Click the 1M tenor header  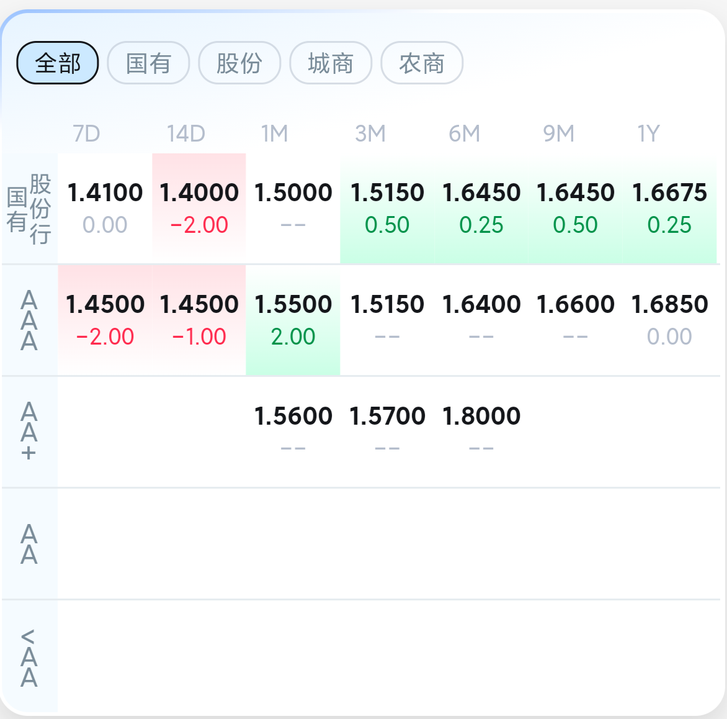click(x=274, y=133)
